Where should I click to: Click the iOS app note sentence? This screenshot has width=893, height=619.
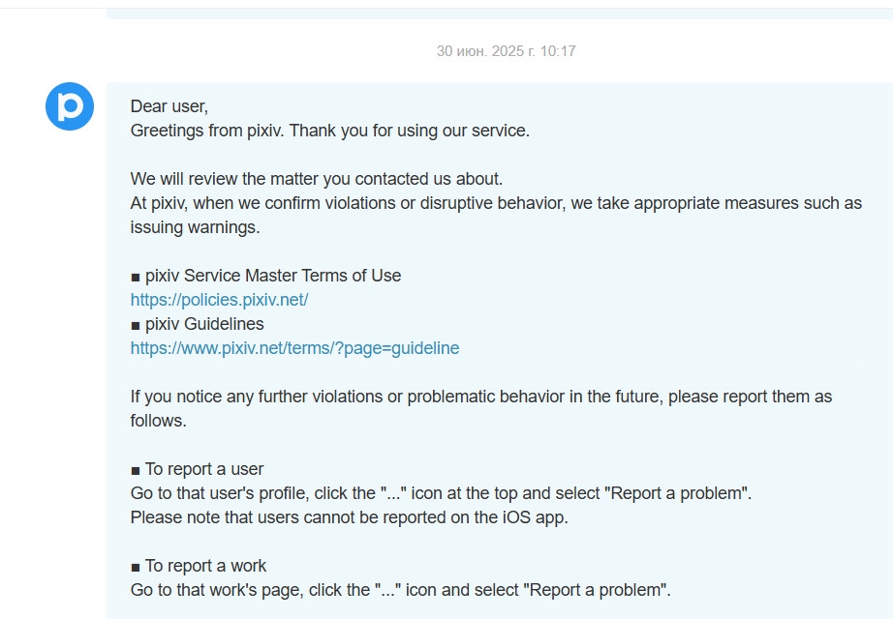pos(349,517)
